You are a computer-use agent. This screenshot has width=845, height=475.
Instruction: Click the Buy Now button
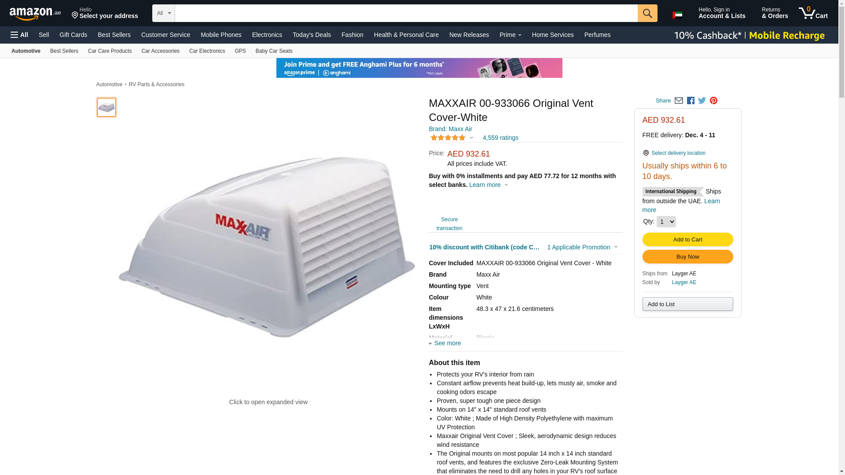[x=687, y=257]
